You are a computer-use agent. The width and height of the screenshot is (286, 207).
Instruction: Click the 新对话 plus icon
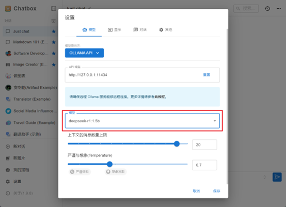(8, 147)
